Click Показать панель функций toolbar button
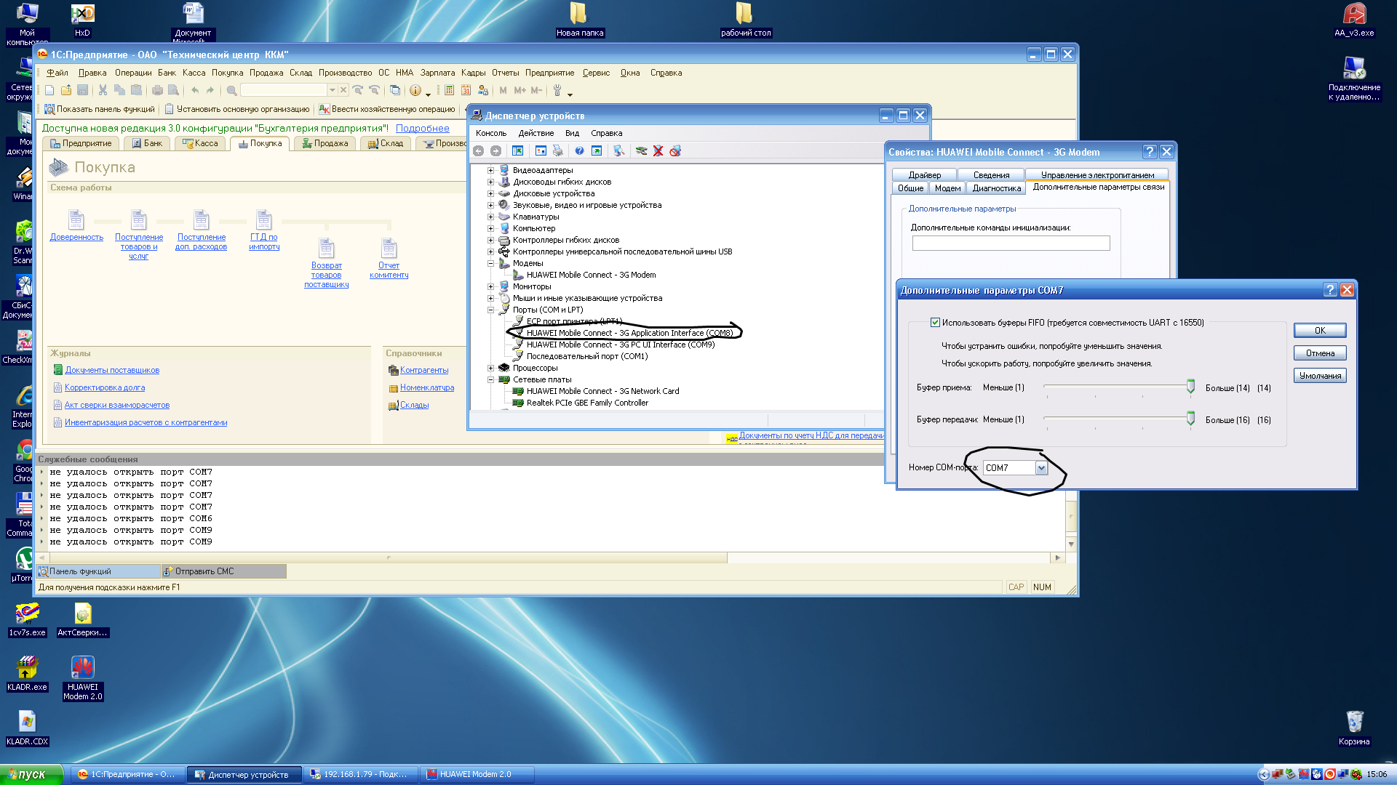The height and width of the screenshot is (785, 1397). point(100,109)
